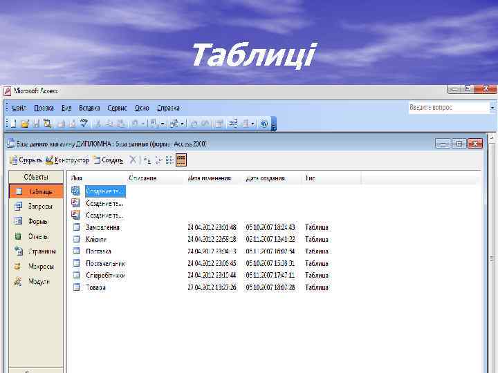
Task: Run the Spelling check (ABC) icon
Action: [x=84, y=124]
